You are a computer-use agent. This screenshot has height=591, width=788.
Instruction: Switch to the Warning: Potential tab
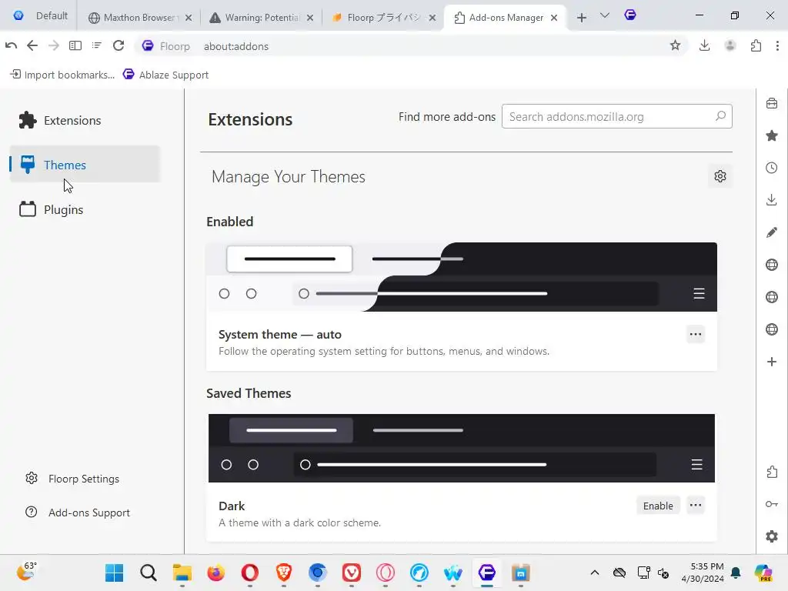coord(255,18)
